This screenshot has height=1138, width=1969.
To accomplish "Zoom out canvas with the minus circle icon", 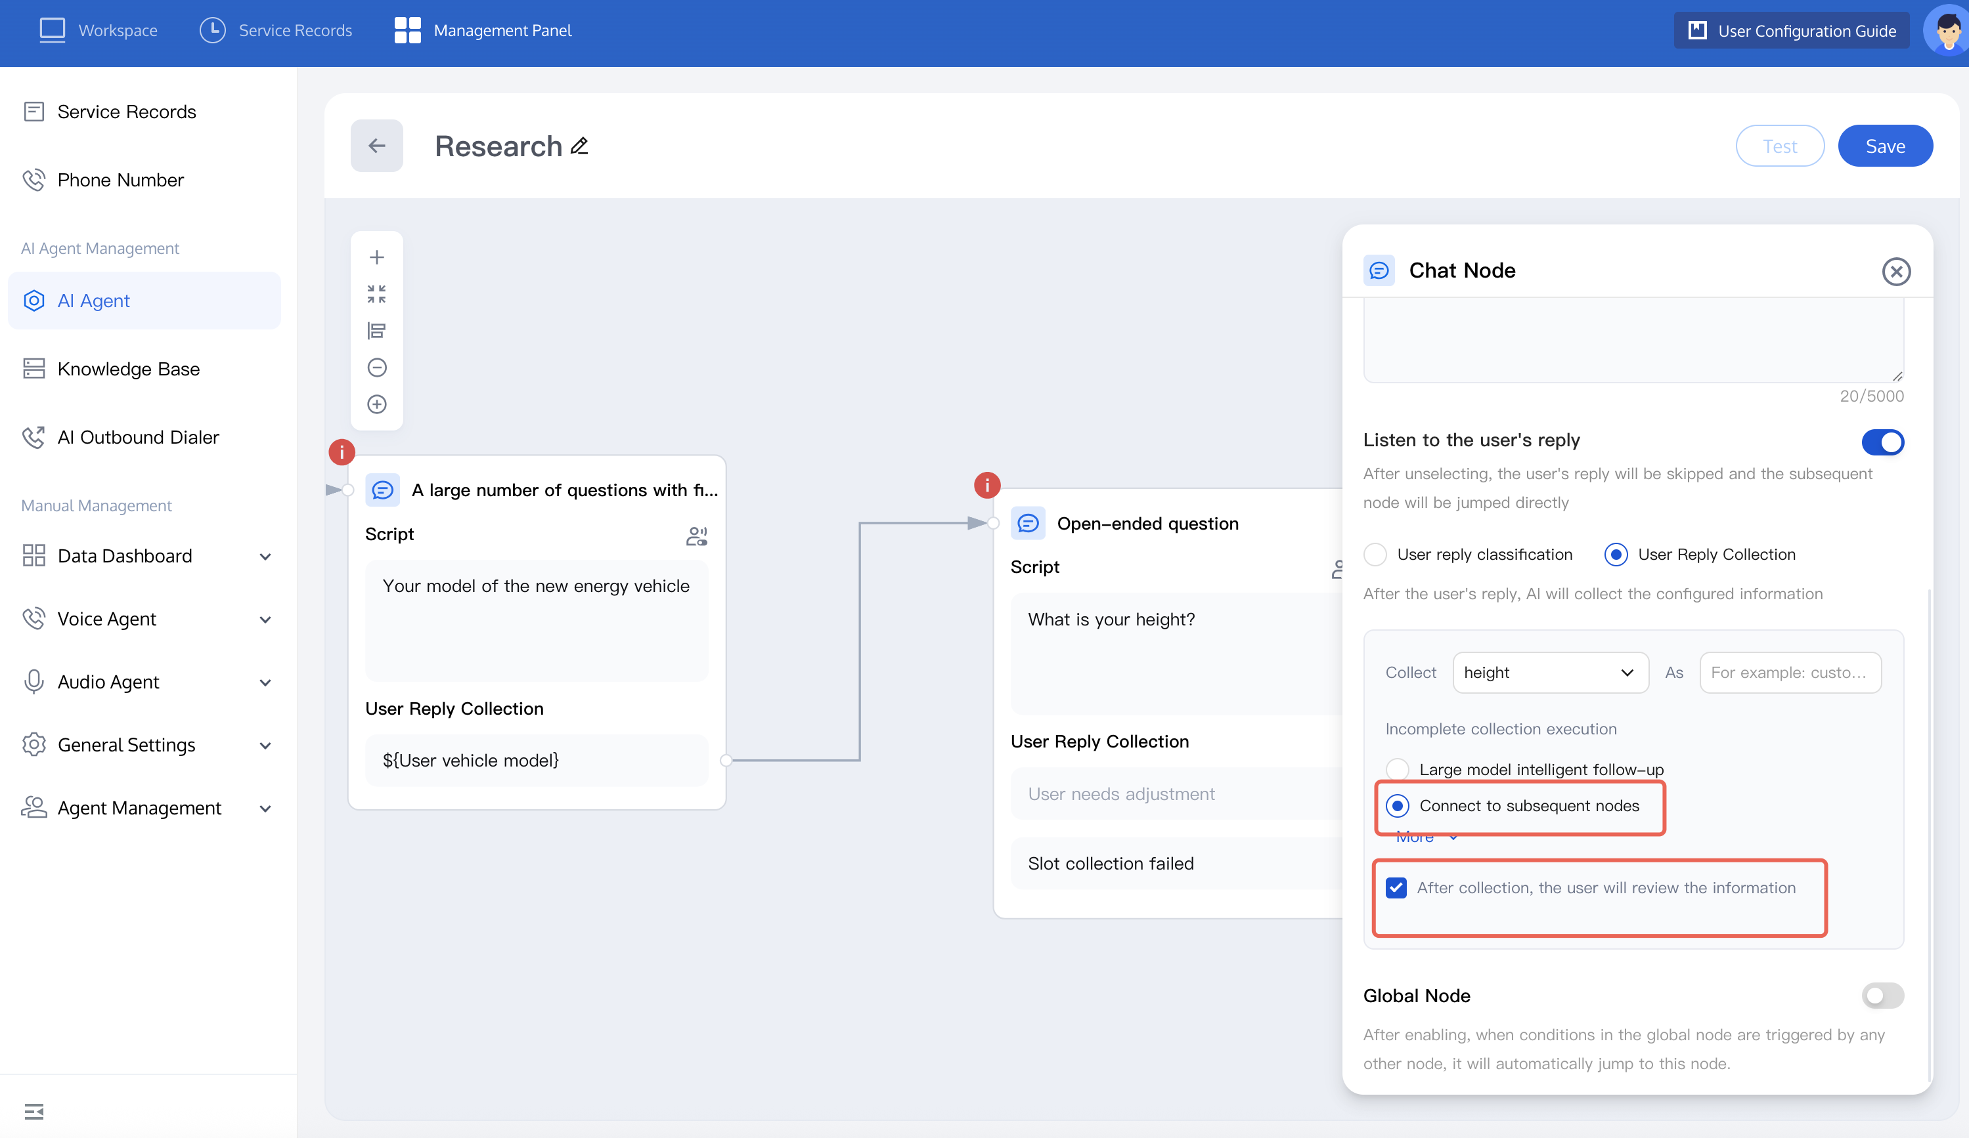I will coord(376,368).
